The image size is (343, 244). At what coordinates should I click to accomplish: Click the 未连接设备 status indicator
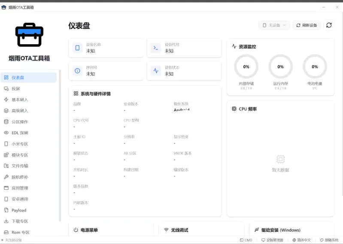(12, 240)
